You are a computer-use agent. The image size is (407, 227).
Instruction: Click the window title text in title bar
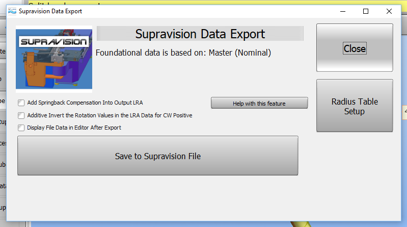click(x=50, y=11)
